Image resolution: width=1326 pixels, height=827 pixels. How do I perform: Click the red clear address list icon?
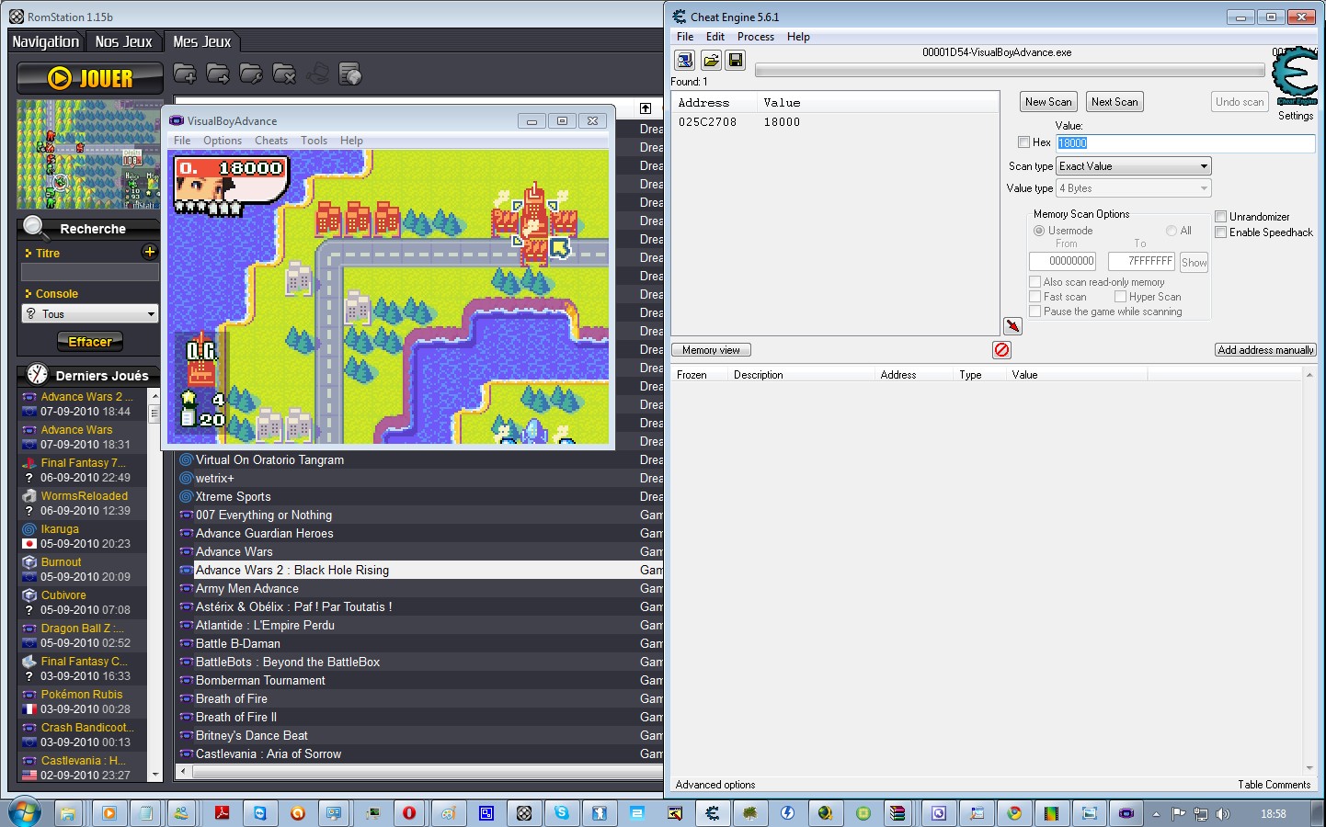point(1001,350)
